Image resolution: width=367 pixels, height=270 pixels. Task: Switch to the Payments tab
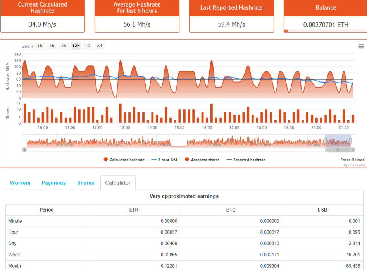53,183
